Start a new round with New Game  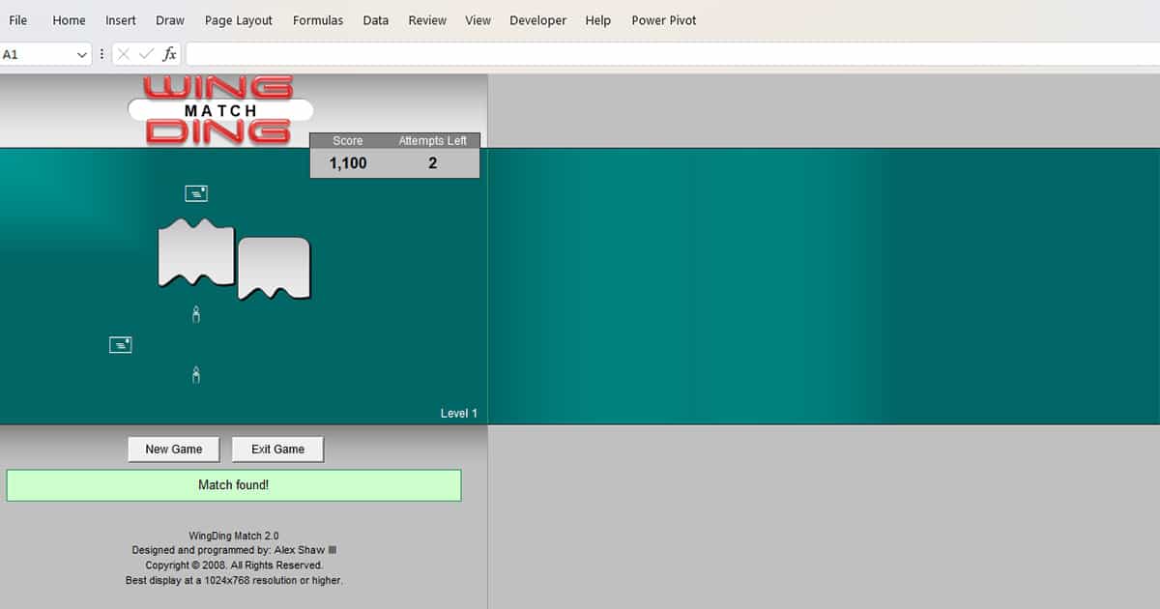tap(173, 449)
